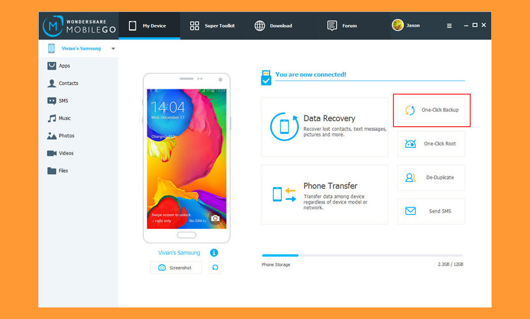Open the Data Recovery card

(x=324, y=127)
